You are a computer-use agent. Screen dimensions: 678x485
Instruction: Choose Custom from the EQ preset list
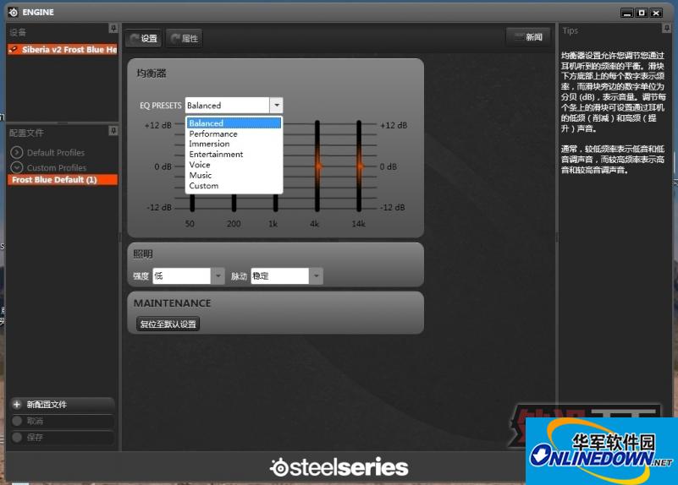(x=234, y=186)
